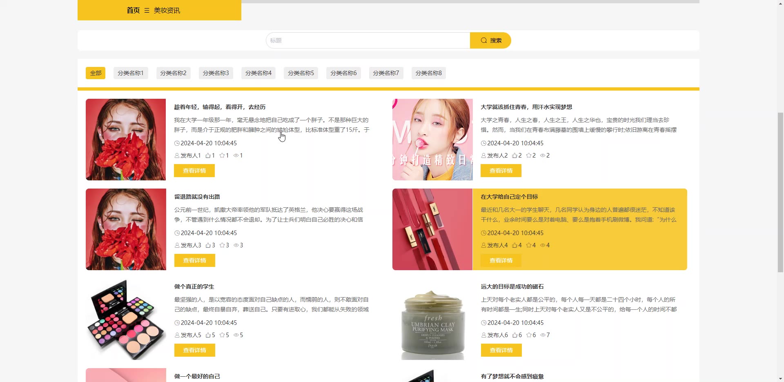Click eye views icon on 发布人2 row
This screenshot has height=382, width=784.
(543, 155)
